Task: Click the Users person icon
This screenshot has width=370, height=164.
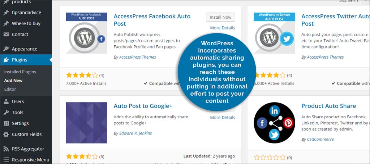Action: 6,102
